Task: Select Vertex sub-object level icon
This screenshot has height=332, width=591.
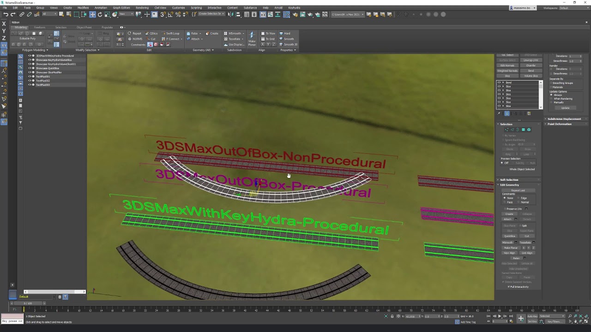Action: (507, 130)
